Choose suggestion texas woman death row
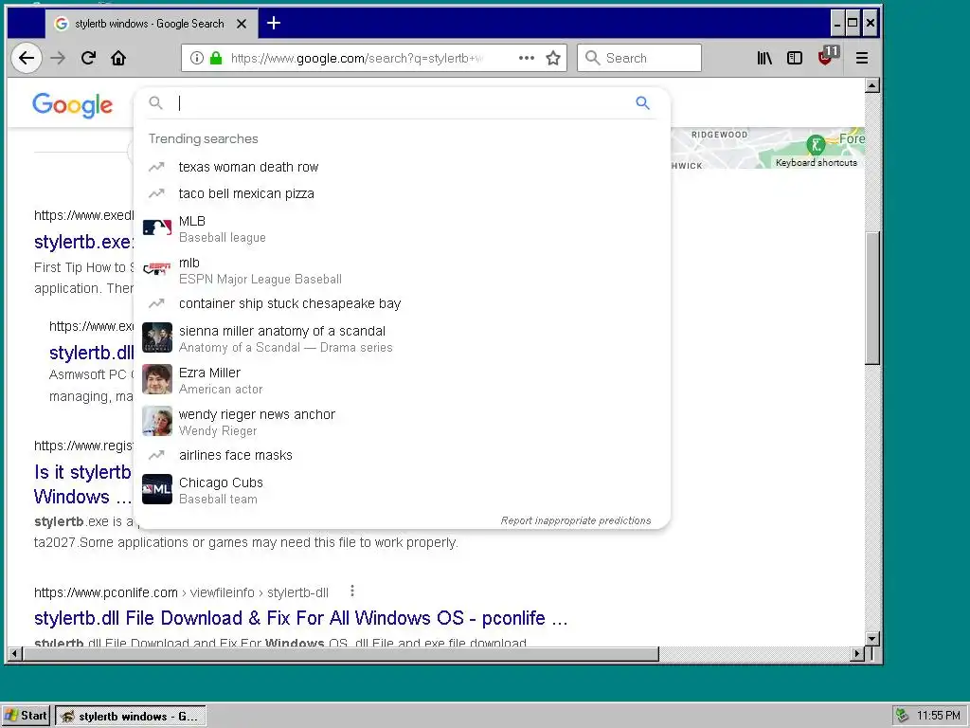 click(x=402, y=167)
